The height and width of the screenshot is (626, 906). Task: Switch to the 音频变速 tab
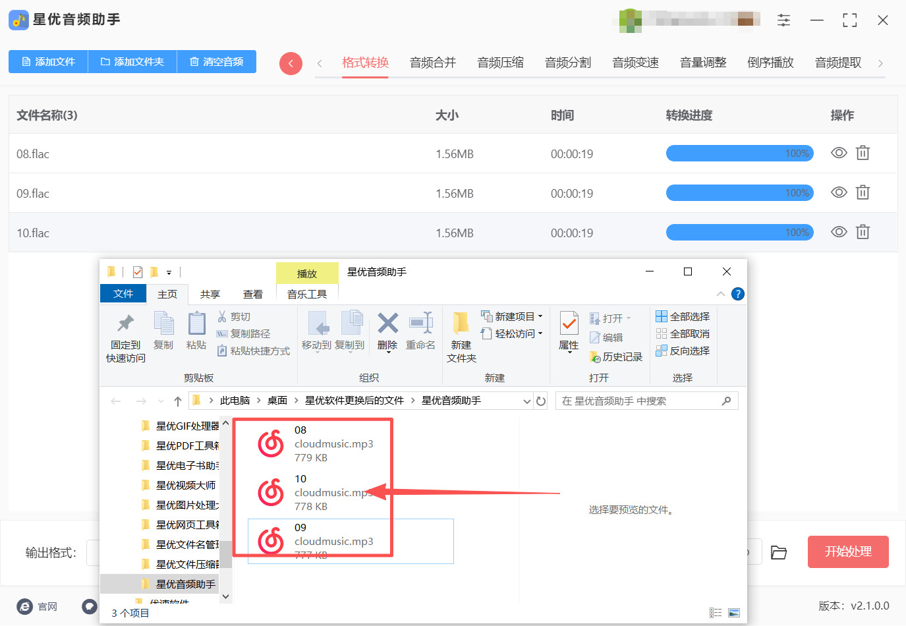coord(635,63)
